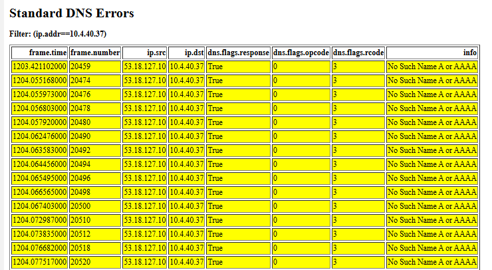Click frame time 1204.055168000 cell
Image resolution: width=492 pixels, height=270 pixels.
coord(40,80)
